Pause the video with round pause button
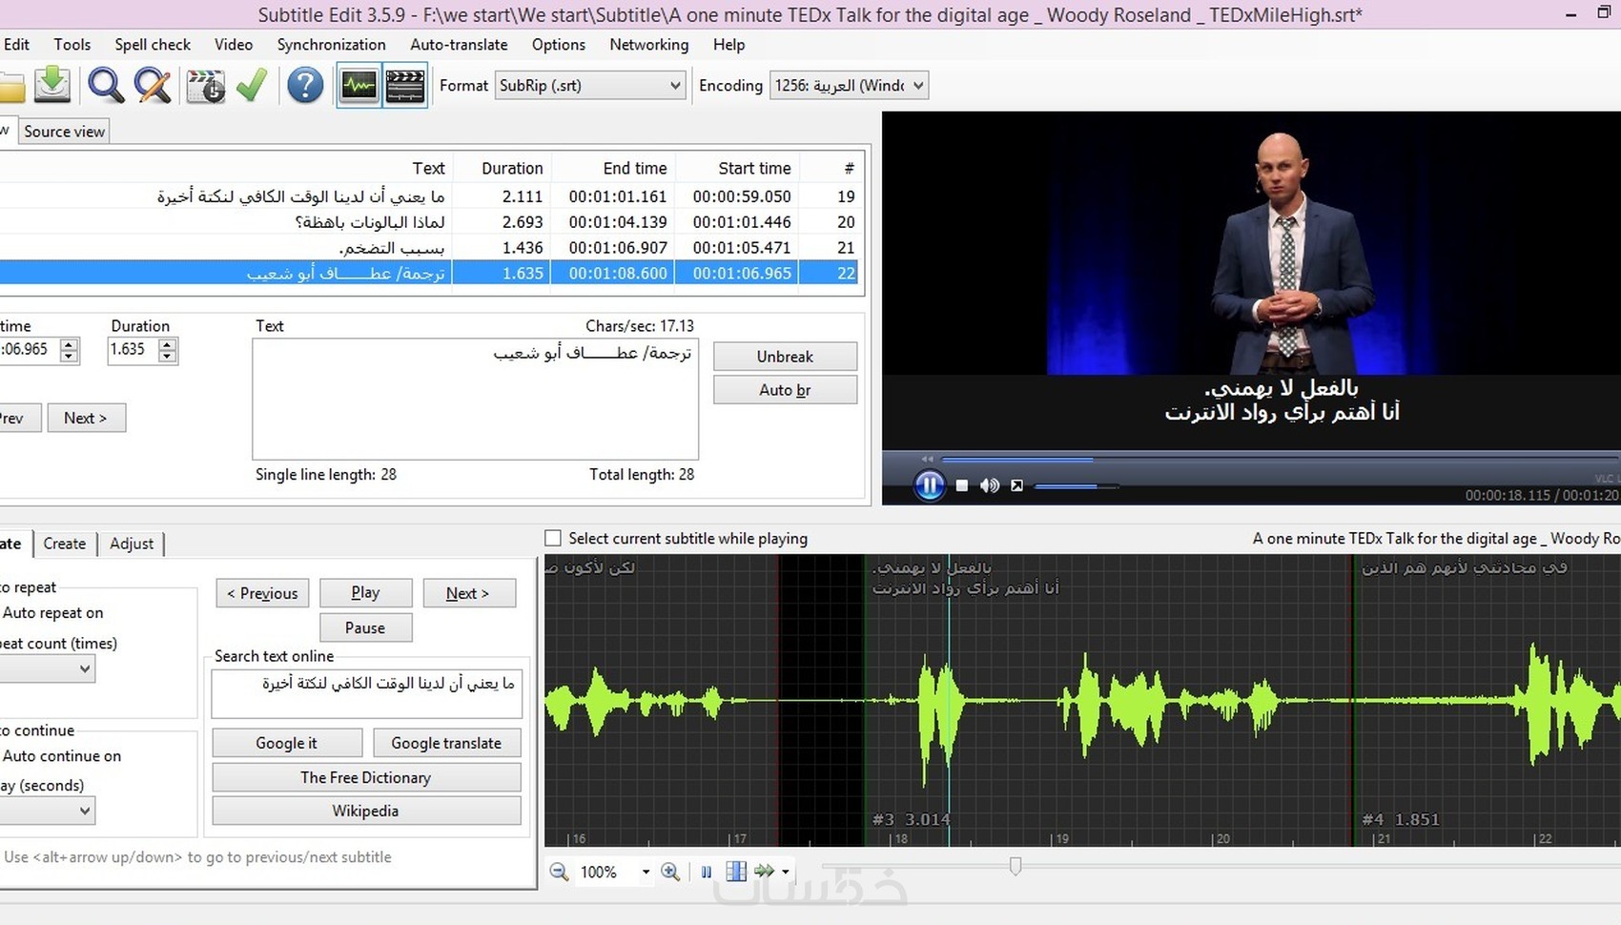The height and width of the screenshot is (925, 1621). click(x=929, y=485)
